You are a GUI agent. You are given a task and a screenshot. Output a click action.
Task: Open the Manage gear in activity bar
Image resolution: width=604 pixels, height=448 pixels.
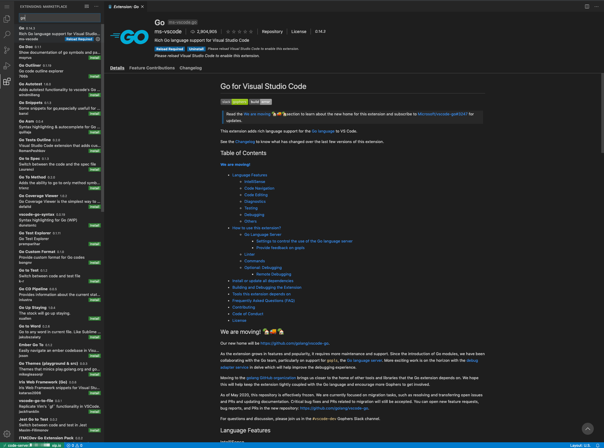7,434
